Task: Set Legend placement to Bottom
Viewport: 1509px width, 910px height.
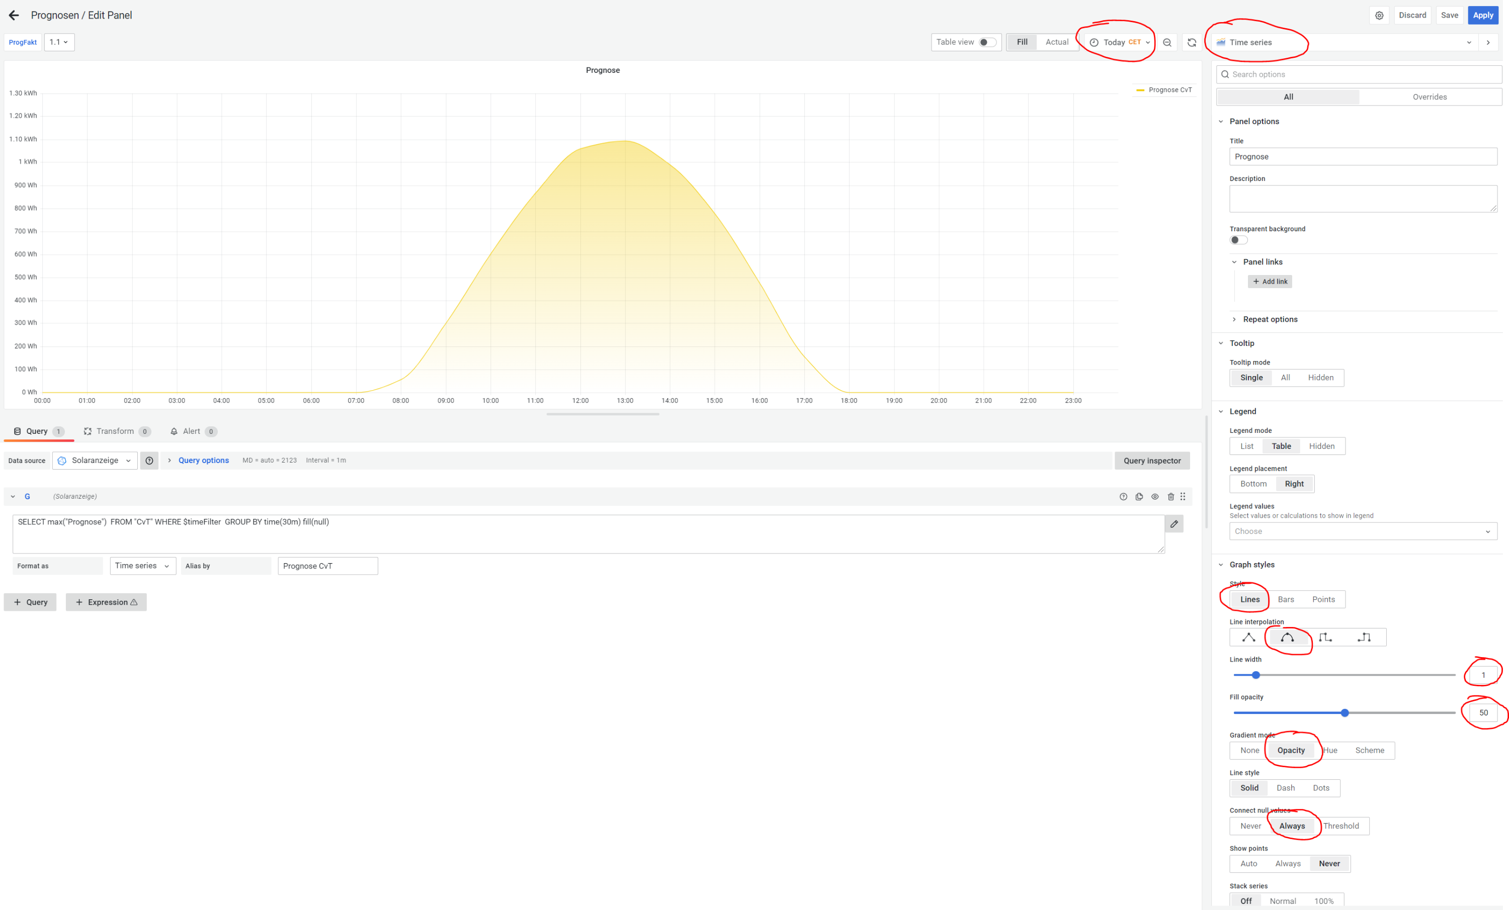Action: (x=1253, y=484)
